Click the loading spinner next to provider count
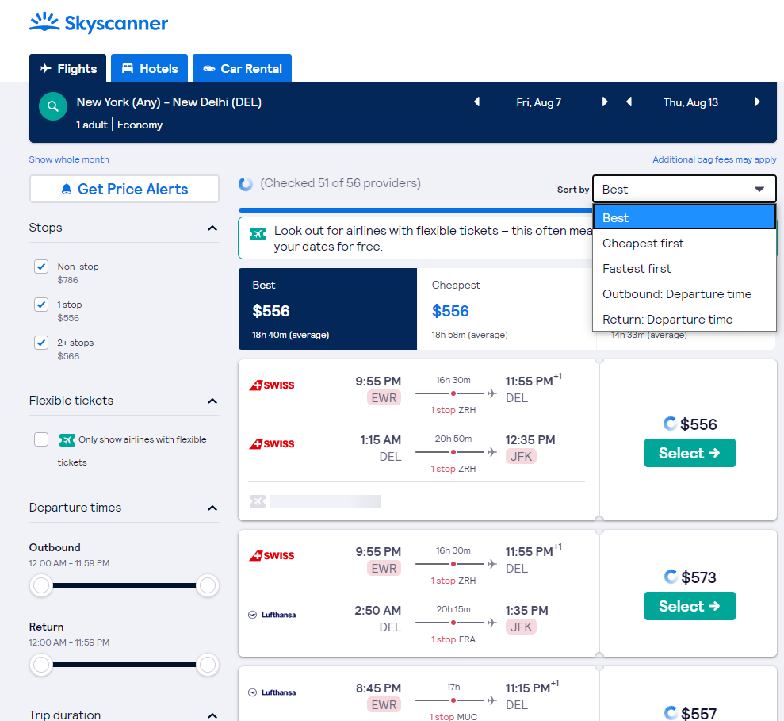 click(x=246, y=184)
